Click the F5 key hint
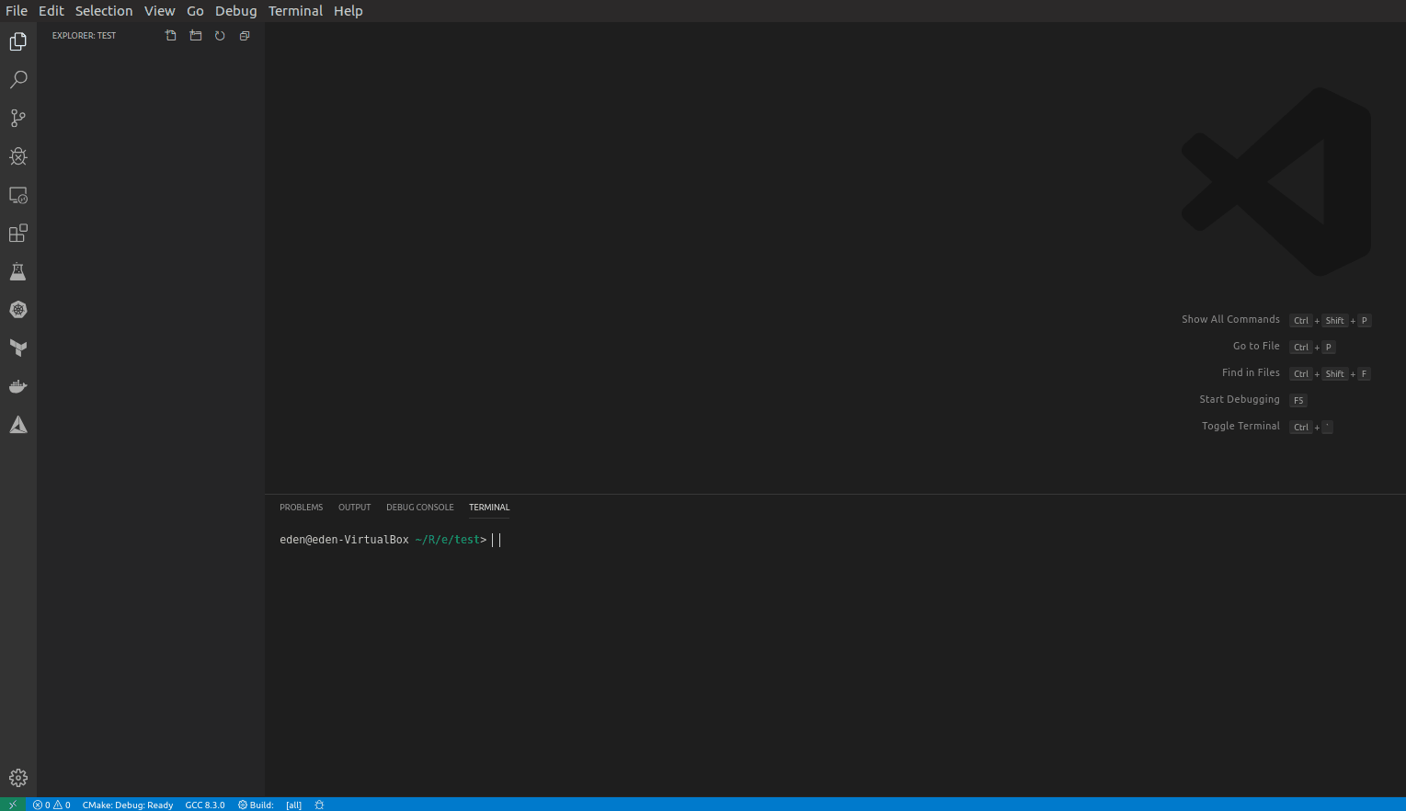This screenshot has height=811, width=1406. pyautogui.click(x=1298, y=401)
